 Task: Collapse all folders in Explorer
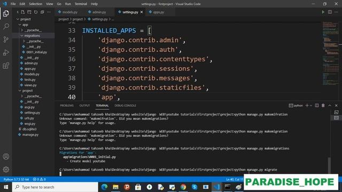coord(42,12)
